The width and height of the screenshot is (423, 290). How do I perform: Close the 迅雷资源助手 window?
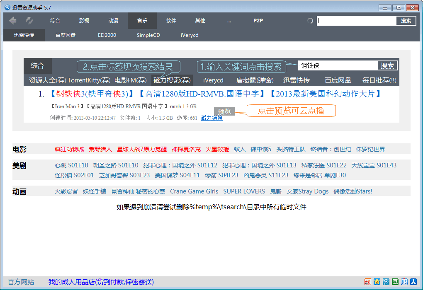pyautogui.click(x=413, y=7)
